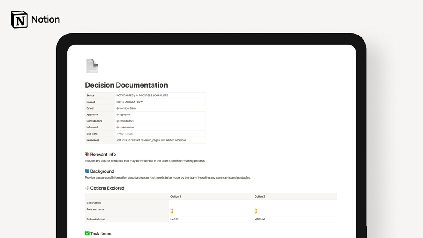This screenshot has height=238, width=423.
Task: Click the thumbs down emoji under Option 1
Action: (x=172, y=213)
